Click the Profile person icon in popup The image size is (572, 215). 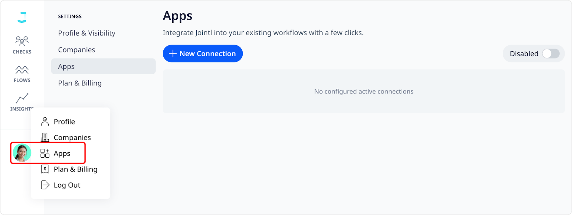[45, 122]
